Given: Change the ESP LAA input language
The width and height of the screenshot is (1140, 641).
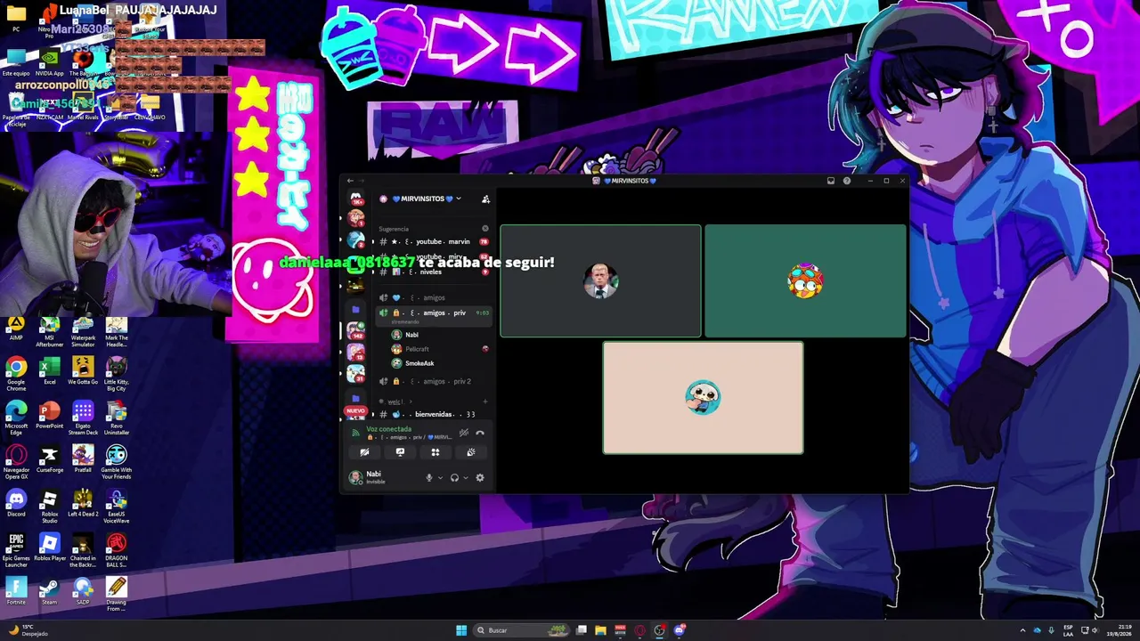Looking at the screenshot, I should click(x=1068, y=630).
